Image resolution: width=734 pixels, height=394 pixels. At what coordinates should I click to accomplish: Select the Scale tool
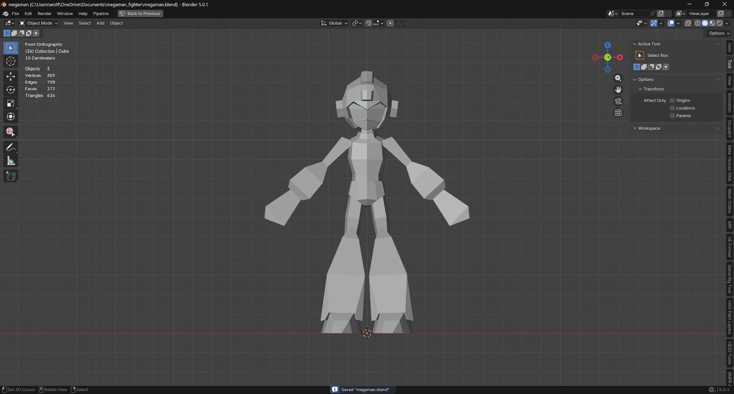(11, 103)
